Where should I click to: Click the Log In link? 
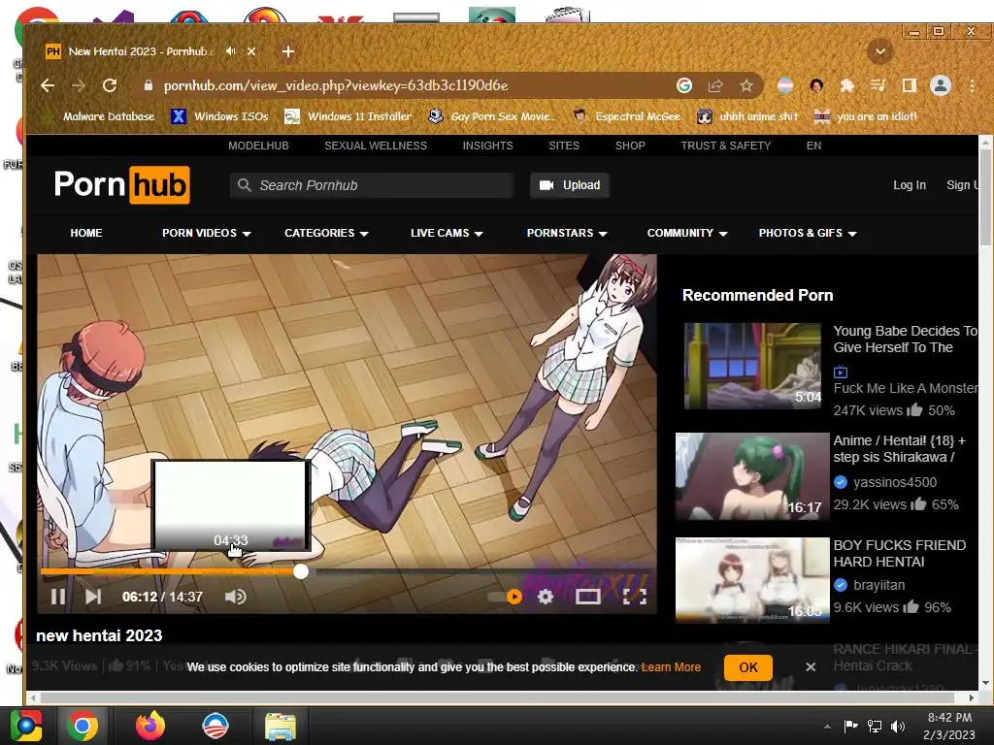point(910,185)
